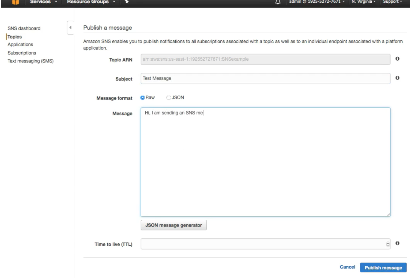This screenshot has width=410, height=278.
Task: Open the Support menu
Action: tap(392, 2)
